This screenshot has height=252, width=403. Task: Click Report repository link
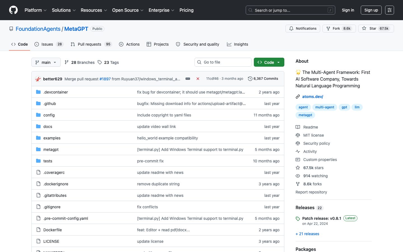pyautogui.click(x=311, y=192)
